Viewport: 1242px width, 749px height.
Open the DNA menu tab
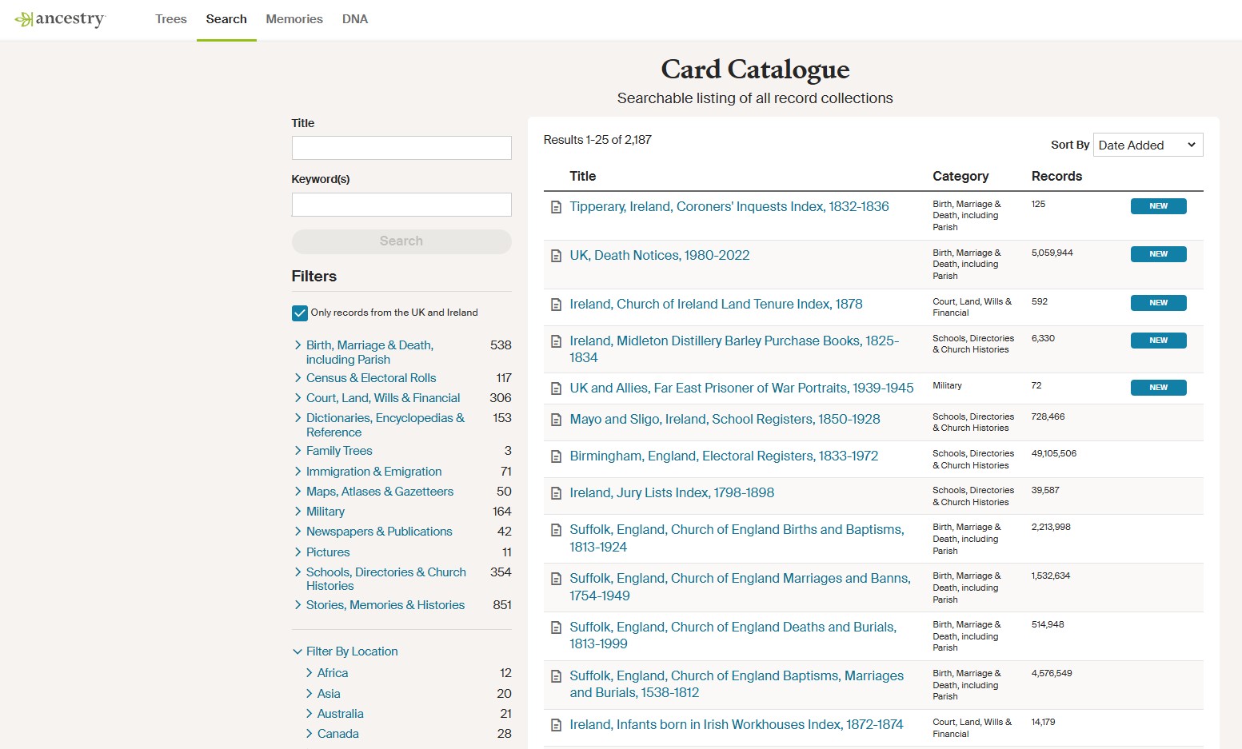(354, 19)
